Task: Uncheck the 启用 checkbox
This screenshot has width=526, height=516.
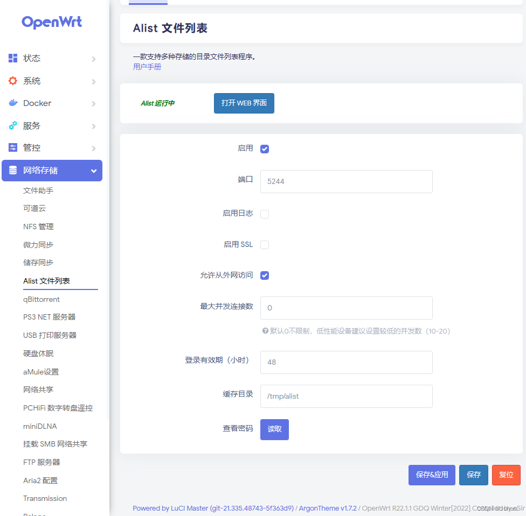Action: click(264, 149)
